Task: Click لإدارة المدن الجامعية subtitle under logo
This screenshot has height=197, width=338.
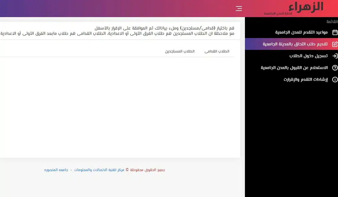Action: coord(278,14)
